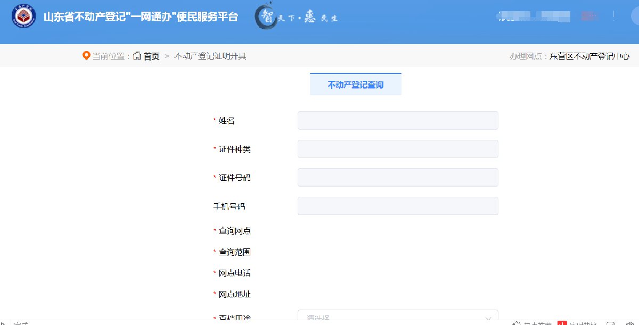Click the 山东省不动产登记 platform title
This screenshot has width=639, height=325.
[141, 17]
